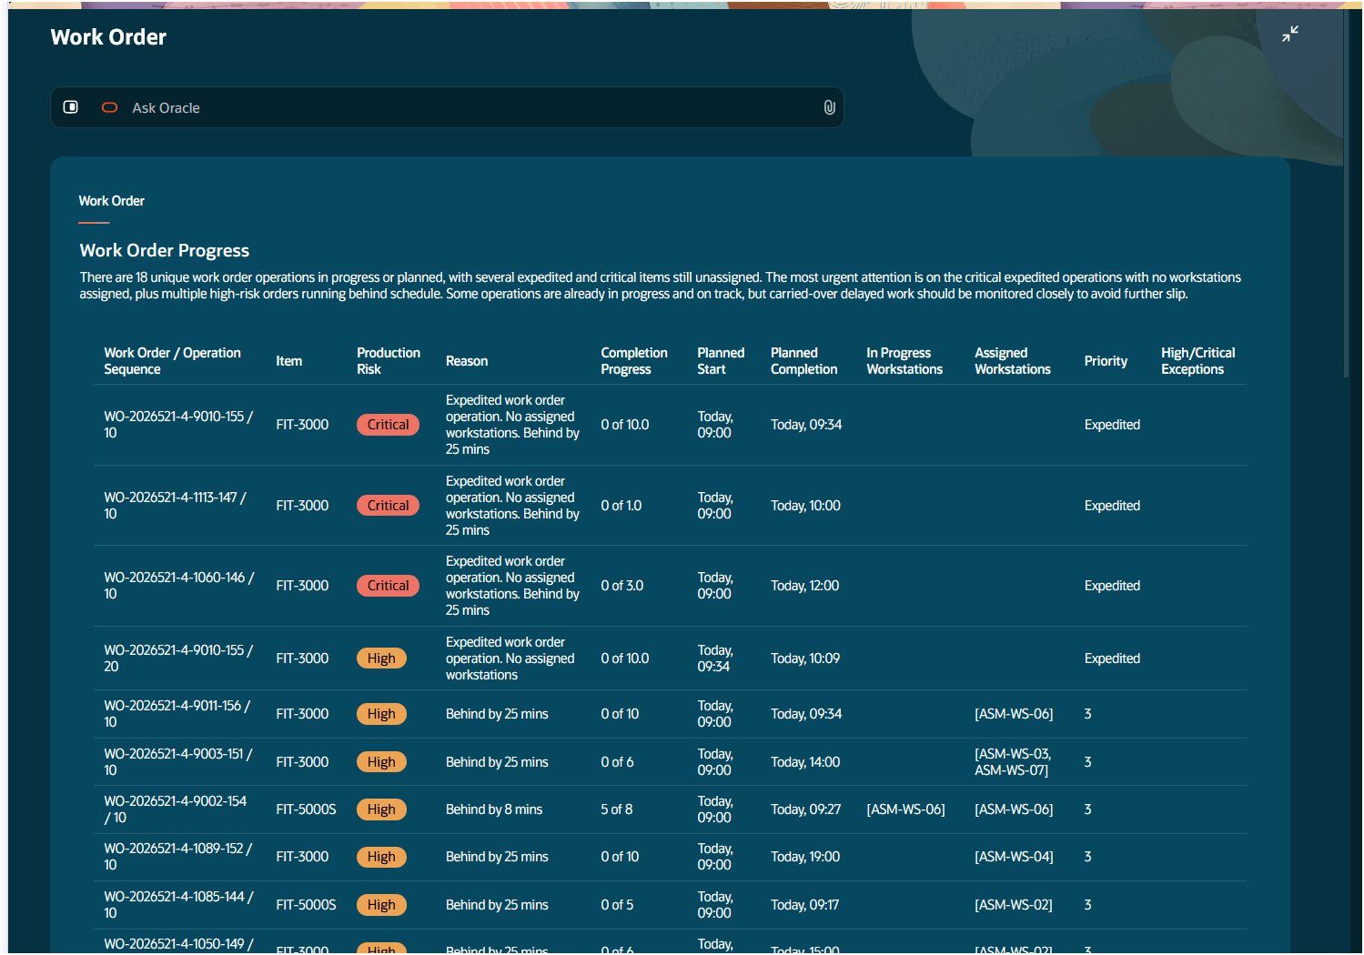Select row WO-2026521-4-1089-152 / 10
1364x955 pixels.
click(670, 857)
